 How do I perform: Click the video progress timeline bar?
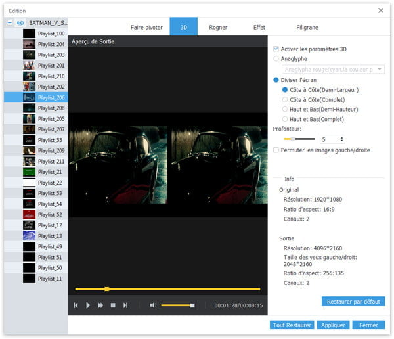[167, 289]
